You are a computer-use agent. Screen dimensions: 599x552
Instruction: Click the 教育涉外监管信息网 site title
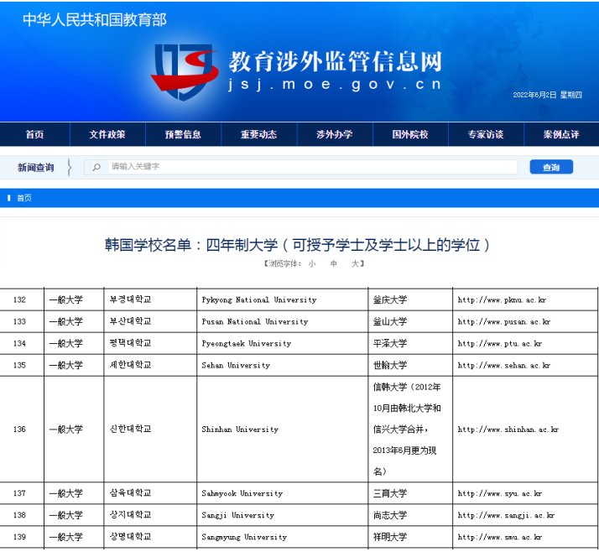click(336, 61)
